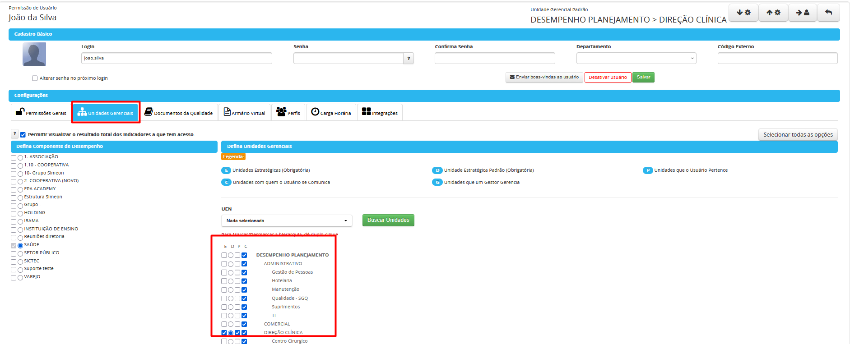Image resolution: width=850 pixels, height=344 pixels.
Task: Click the back arrow icon button
Action: pyautogui.click(x=828, y=13)
